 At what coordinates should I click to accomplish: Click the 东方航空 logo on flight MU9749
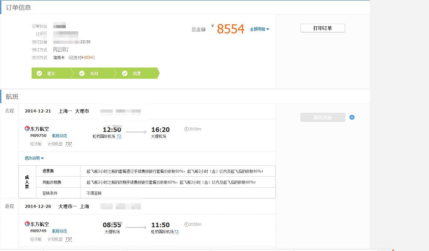coord(27,224)
